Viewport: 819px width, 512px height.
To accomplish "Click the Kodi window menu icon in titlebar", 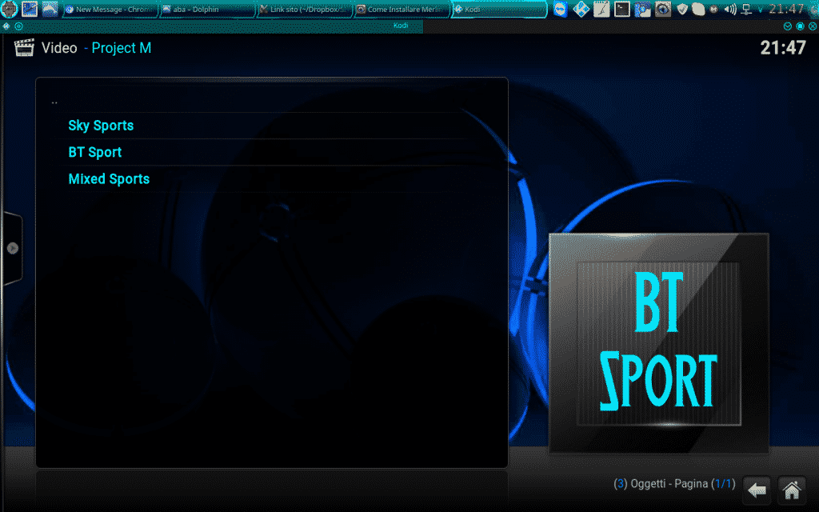I will [6, 26].
